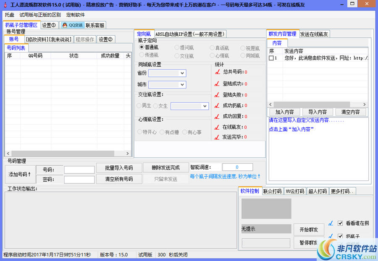
Task: Select the 交往瓶 radio option
Action: click(x=177, y=56)
